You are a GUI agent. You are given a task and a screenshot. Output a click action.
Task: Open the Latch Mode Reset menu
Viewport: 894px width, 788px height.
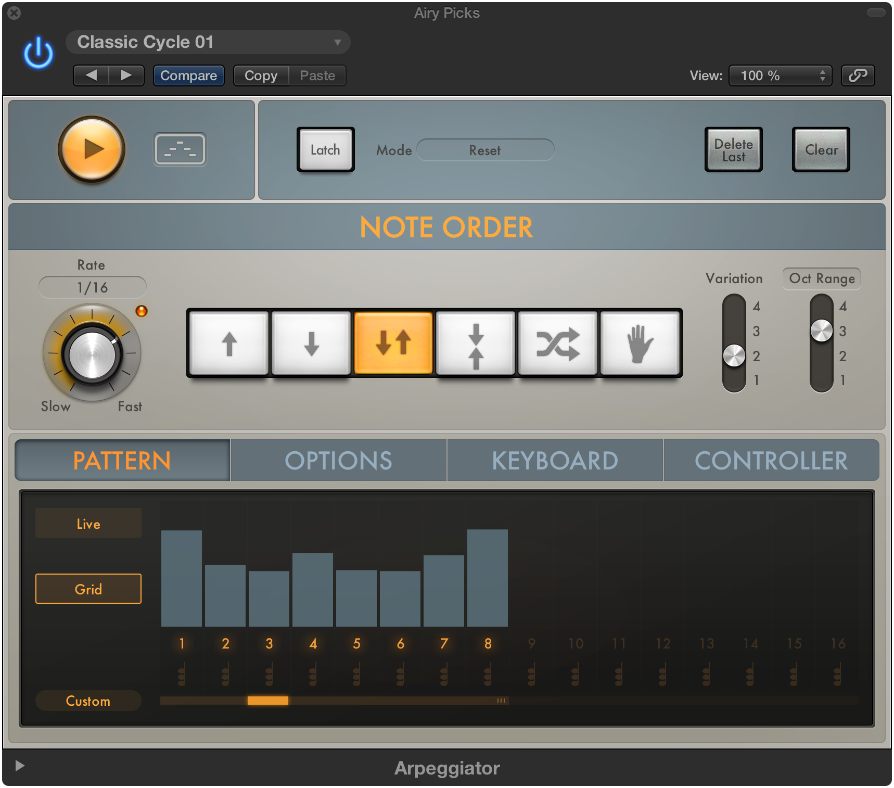486,150
